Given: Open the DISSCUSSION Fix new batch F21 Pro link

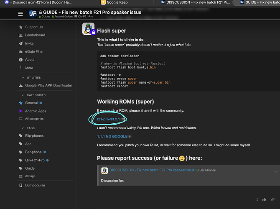Looking at the screenshot, I should pyautogui.click(x=152, y=170).
